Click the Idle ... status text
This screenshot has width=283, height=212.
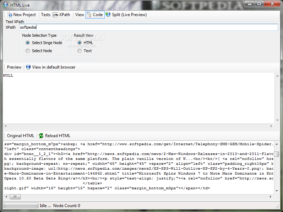[x=45, y=206]
